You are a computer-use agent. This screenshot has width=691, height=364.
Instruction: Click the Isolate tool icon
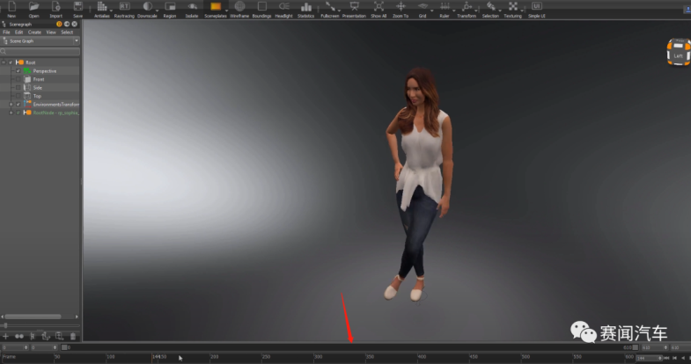pos(192,7)
